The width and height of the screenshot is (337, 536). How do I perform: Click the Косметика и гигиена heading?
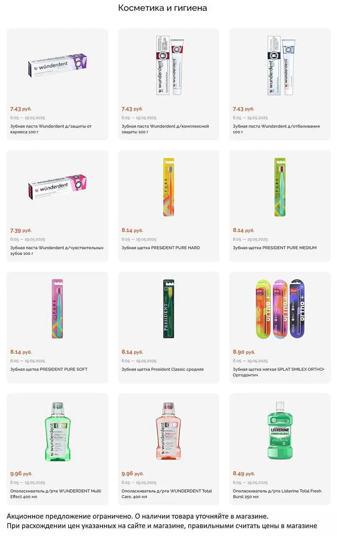click(162, 8)
